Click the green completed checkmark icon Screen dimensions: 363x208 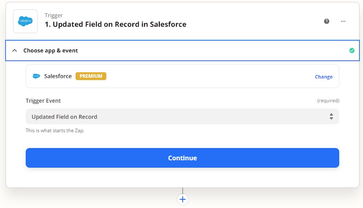(351, 50)
